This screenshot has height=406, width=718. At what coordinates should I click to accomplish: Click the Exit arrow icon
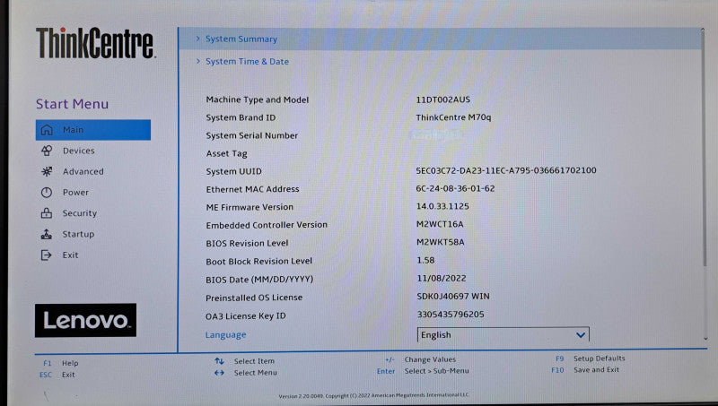(x=47, y=255)
